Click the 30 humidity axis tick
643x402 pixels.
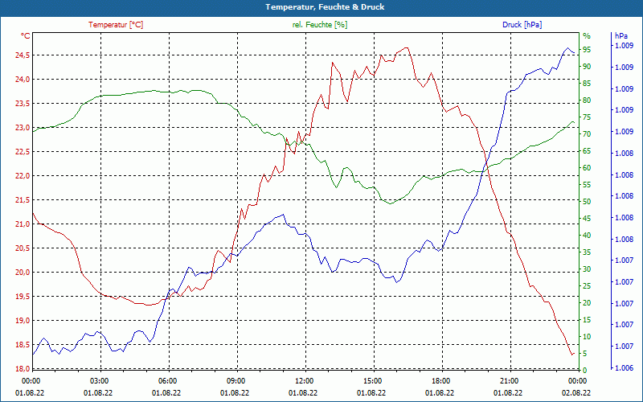(x=587, y=269)
